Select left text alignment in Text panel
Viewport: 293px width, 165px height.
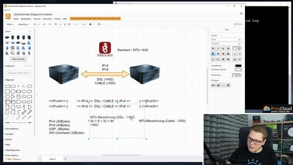coord(213,54)
